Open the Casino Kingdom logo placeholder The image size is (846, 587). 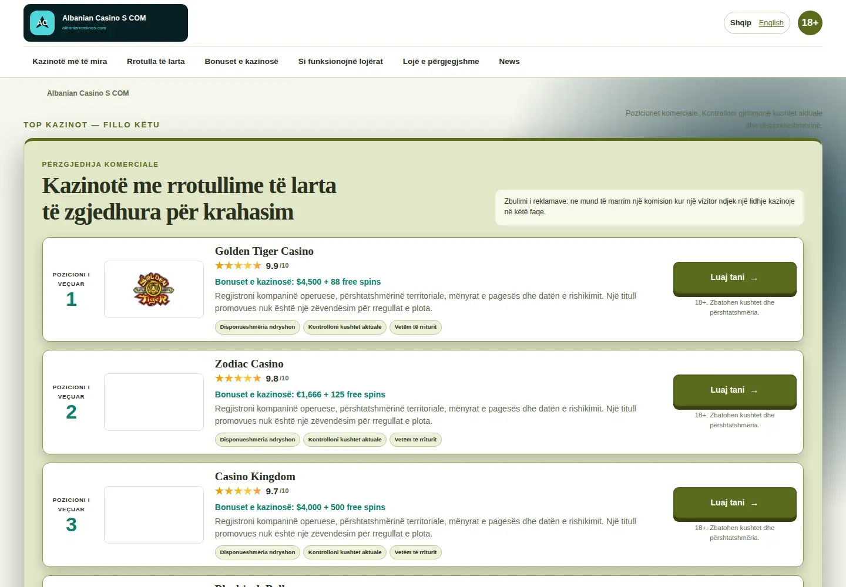click(154, 515)
